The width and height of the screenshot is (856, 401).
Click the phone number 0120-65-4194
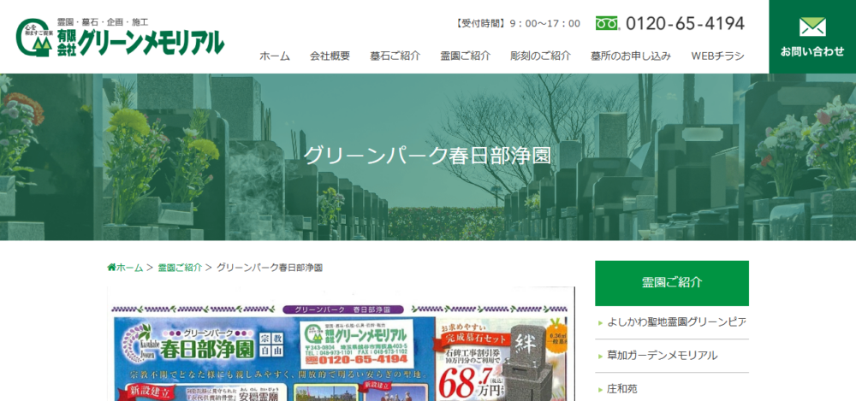point(685,23)
